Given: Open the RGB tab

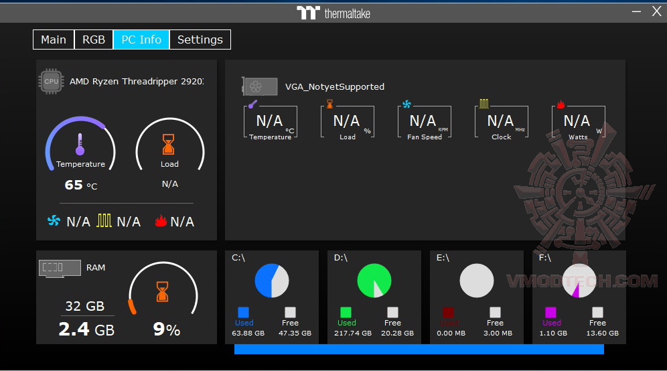Looking at the screenshot, I should [94, 40].
